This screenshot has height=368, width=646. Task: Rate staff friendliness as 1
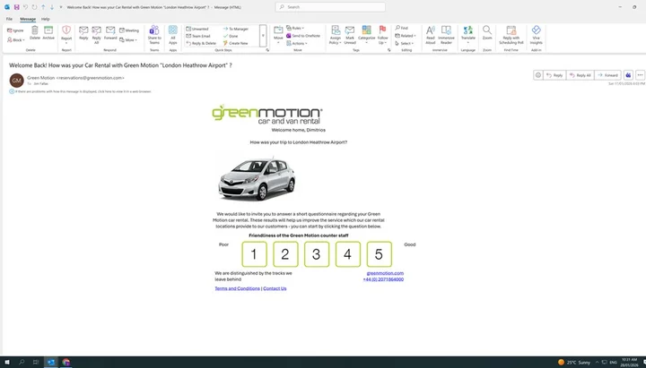[254, 254]
